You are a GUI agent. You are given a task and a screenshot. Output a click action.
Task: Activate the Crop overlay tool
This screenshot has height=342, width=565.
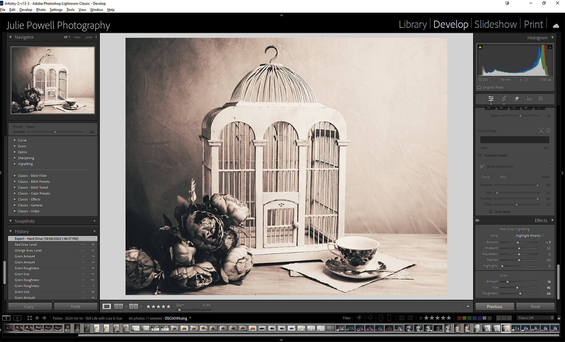click(504, 99)
